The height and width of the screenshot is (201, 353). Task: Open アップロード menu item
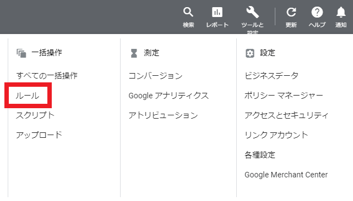tap(39, 135)
